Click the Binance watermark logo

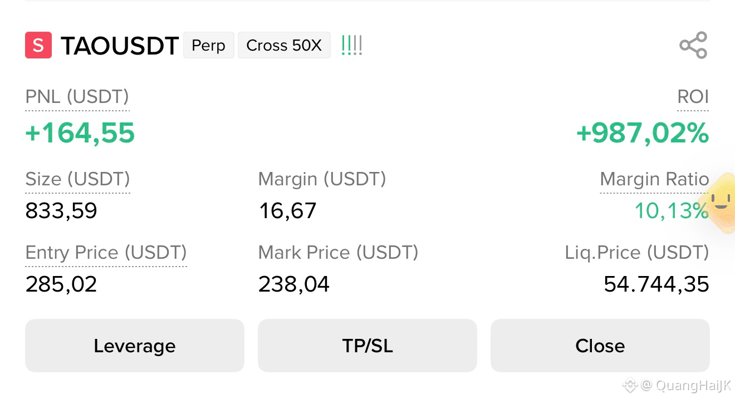630,385
